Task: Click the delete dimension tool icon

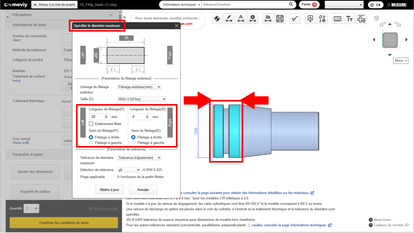Action: pyautogui.click(x=253, y=19)
